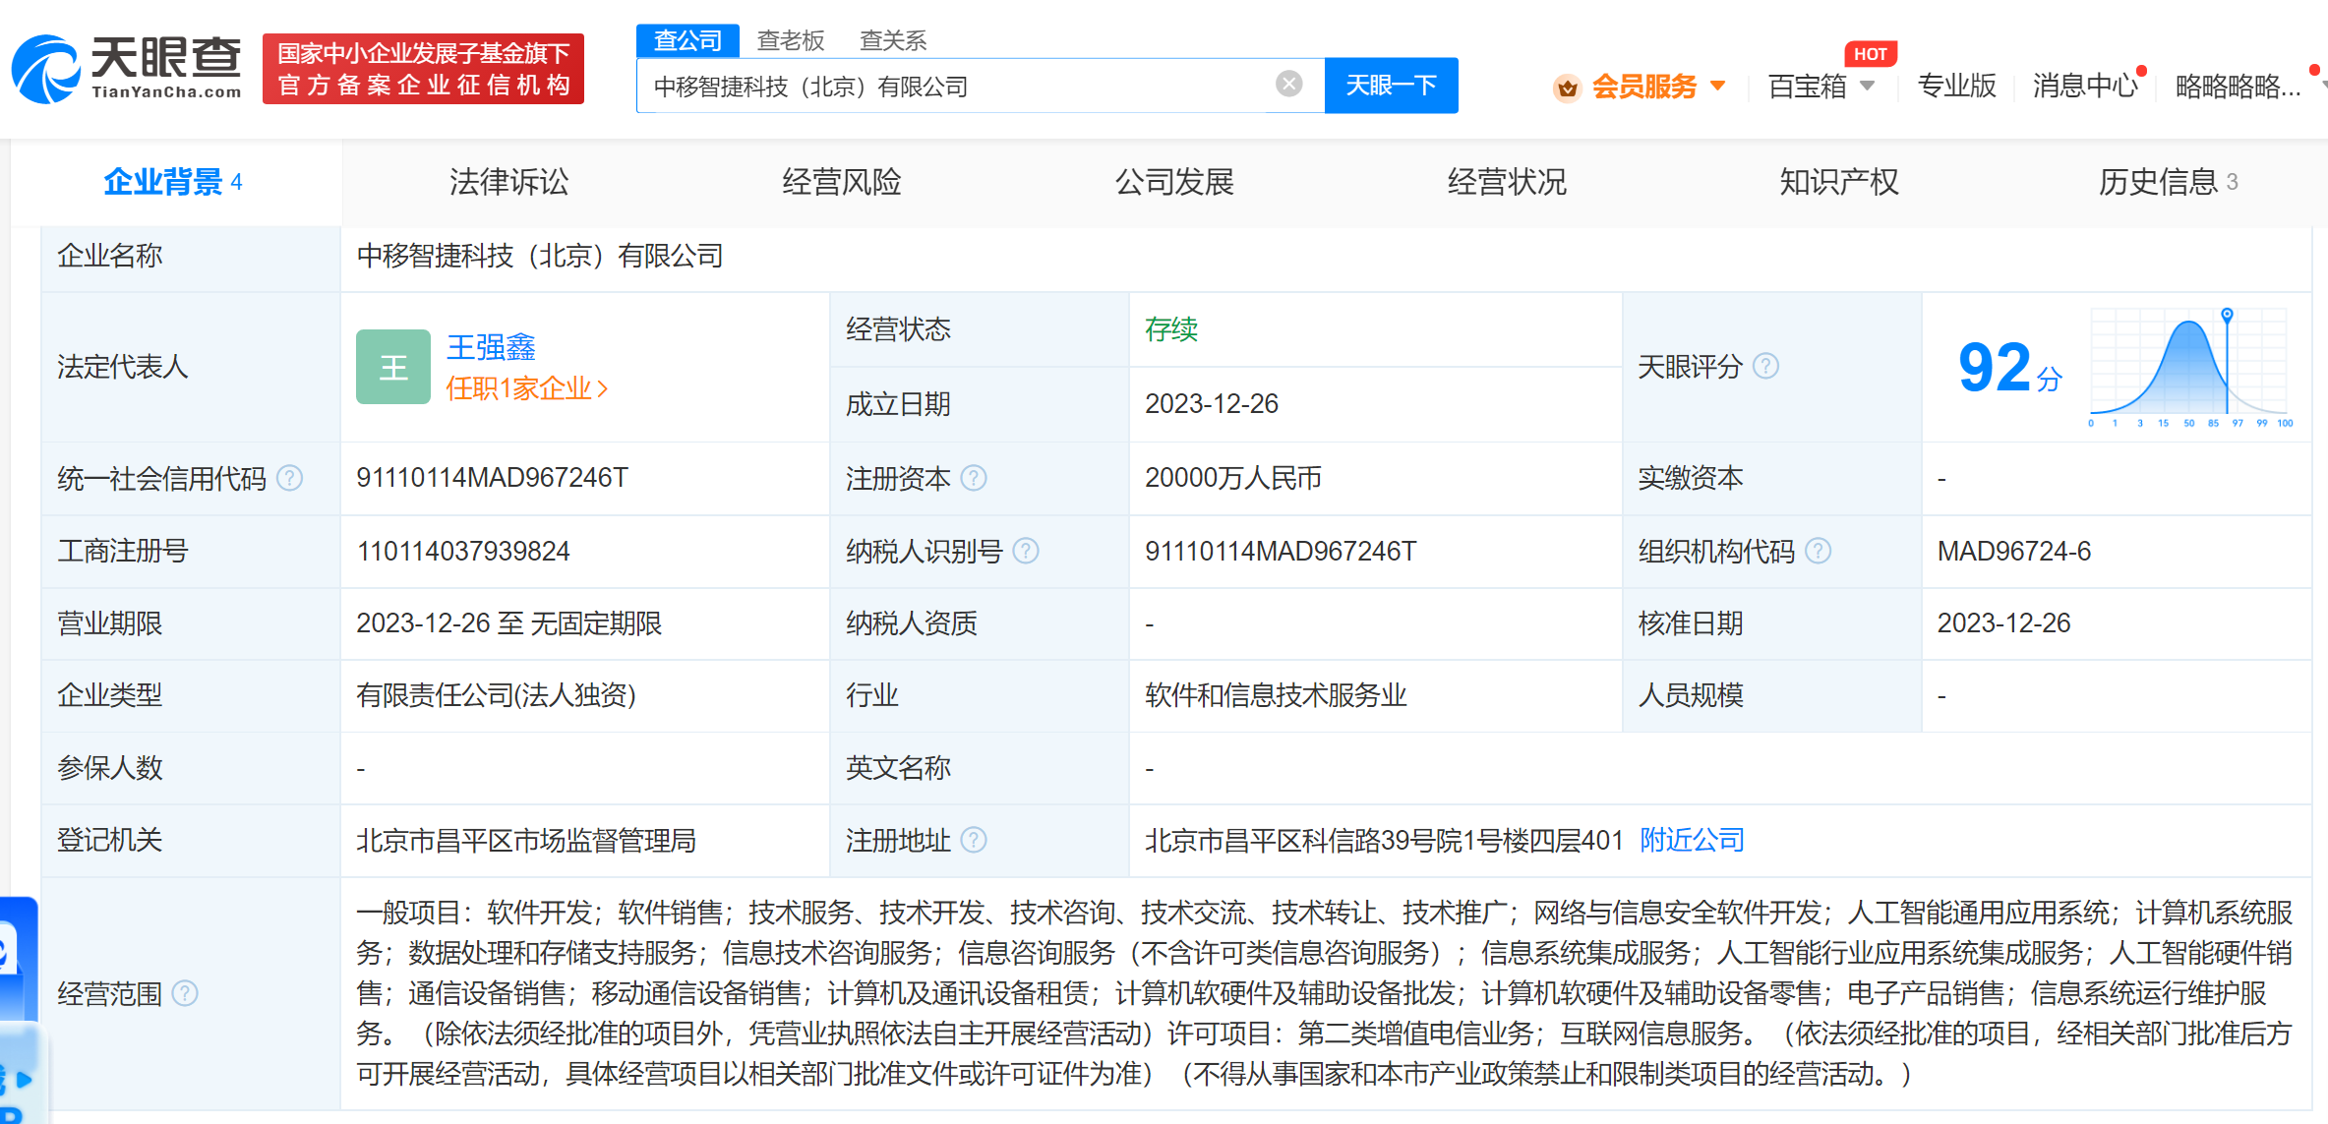This screenshot has height=1124, width=2328.
Task: Expand the 百宝箱 dropdown menu
Action: pos(1868,87)
